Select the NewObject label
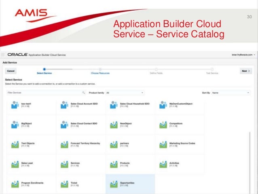The width and height of the screenshot is (258, 194). [x=126, y=124]
